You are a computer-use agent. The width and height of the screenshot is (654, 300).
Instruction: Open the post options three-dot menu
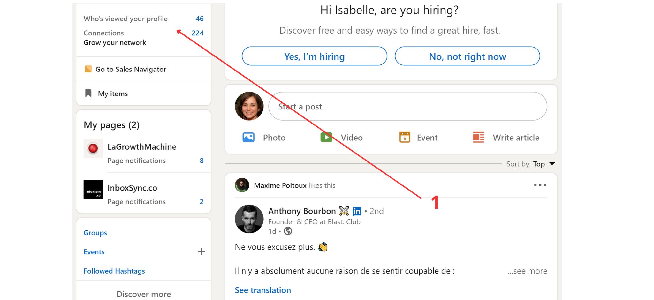(540, 185)
